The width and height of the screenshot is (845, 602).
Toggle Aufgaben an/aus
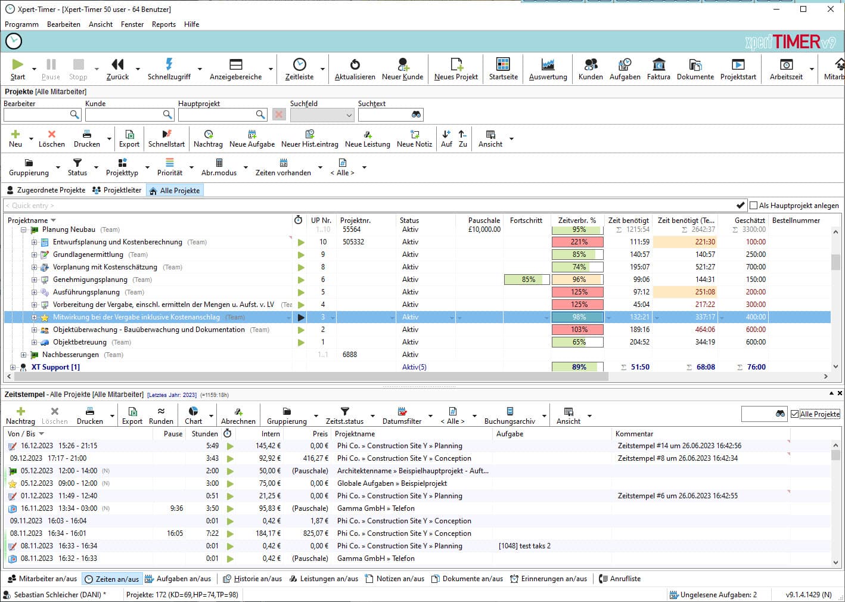point(178,579)
